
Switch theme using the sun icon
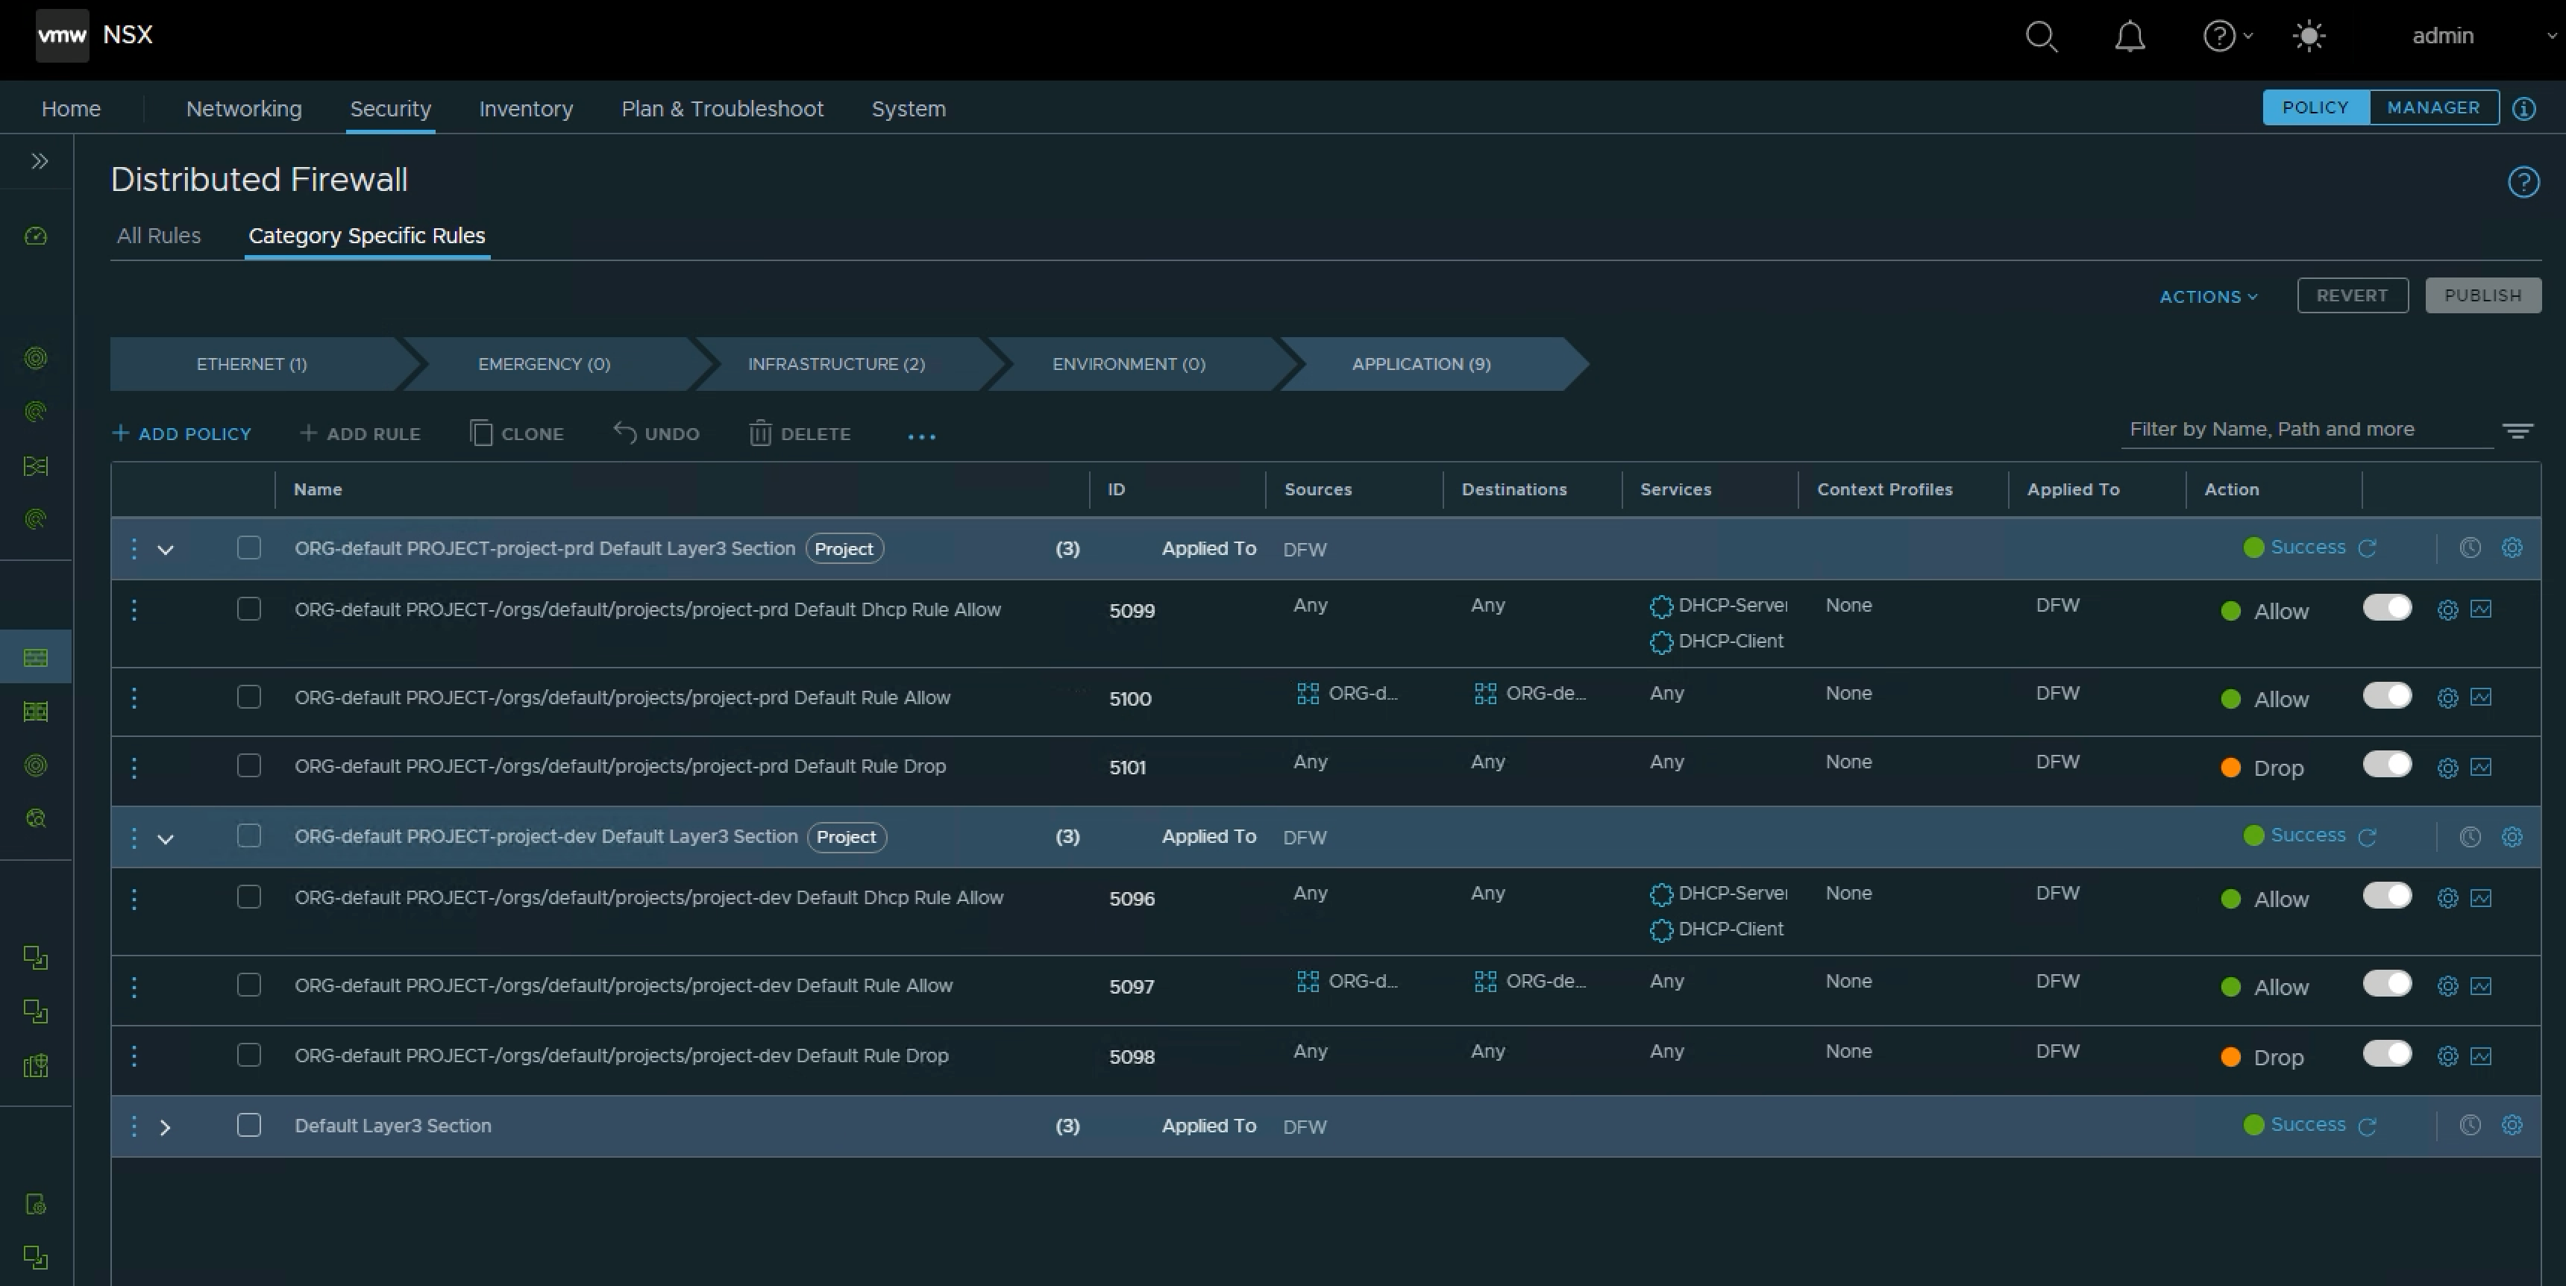[2308, 36]
